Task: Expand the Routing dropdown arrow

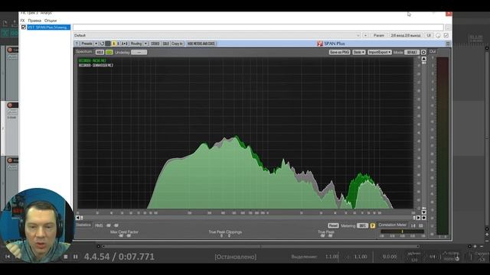Action: [145, 44]
